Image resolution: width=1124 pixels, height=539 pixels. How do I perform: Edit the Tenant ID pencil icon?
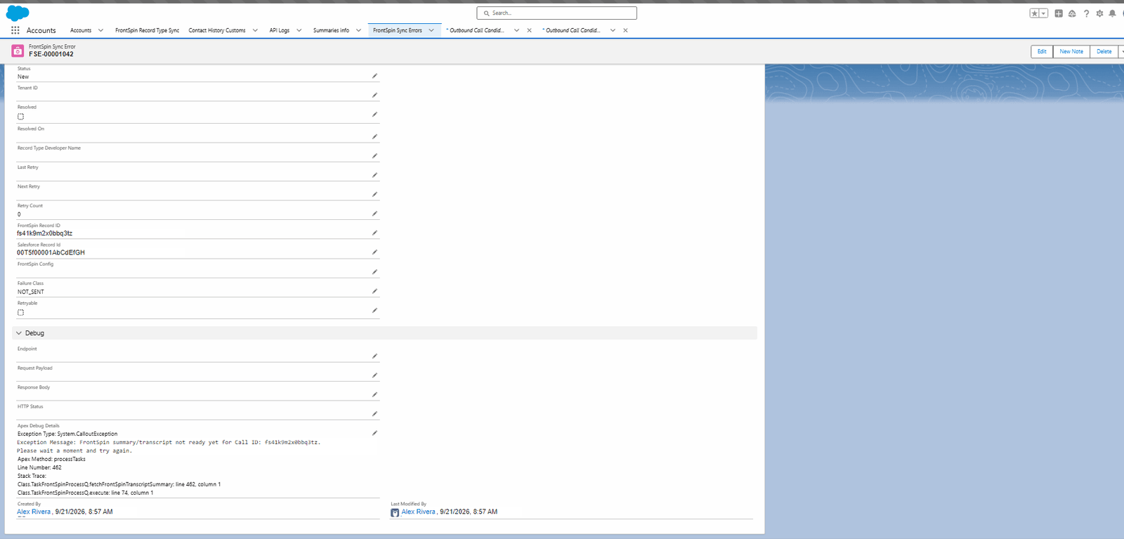[x=374, y=95]
